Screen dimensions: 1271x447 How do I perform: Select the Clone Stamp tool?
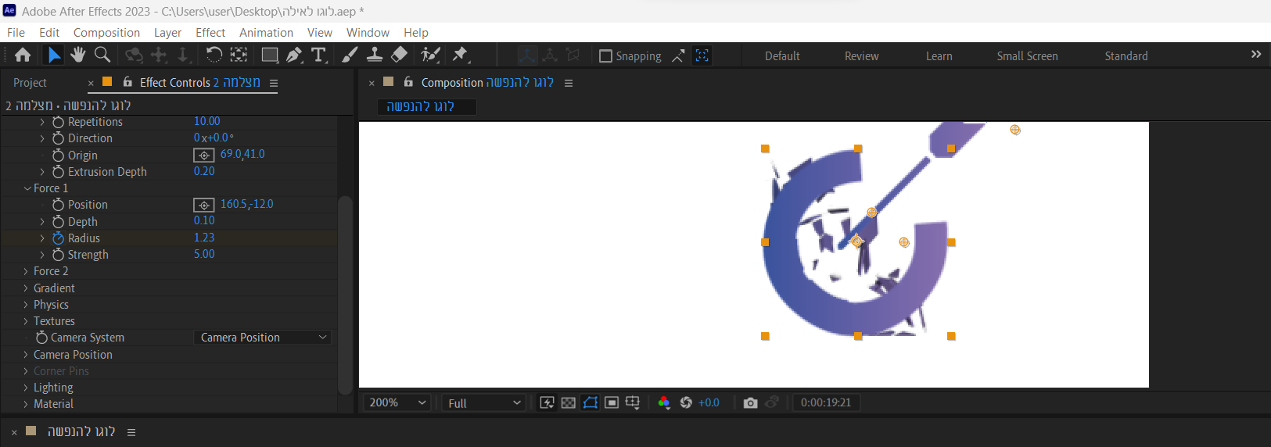[x=375, y=55]
